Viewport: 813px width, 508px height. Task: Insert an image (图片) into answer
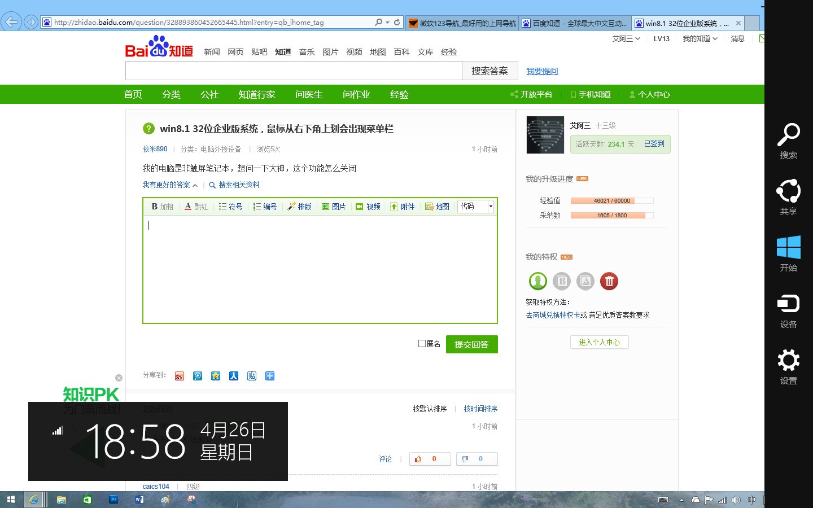point(334,207)
